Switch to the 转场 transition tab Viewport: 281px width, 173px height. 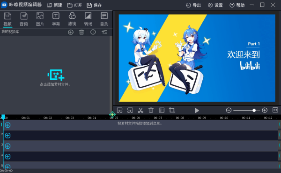click(88, 19)
